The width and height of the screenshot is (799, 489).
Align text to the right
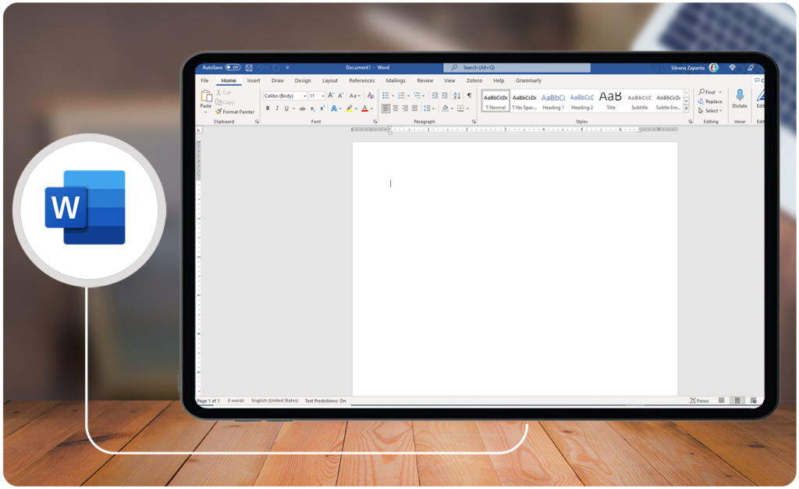405,108
